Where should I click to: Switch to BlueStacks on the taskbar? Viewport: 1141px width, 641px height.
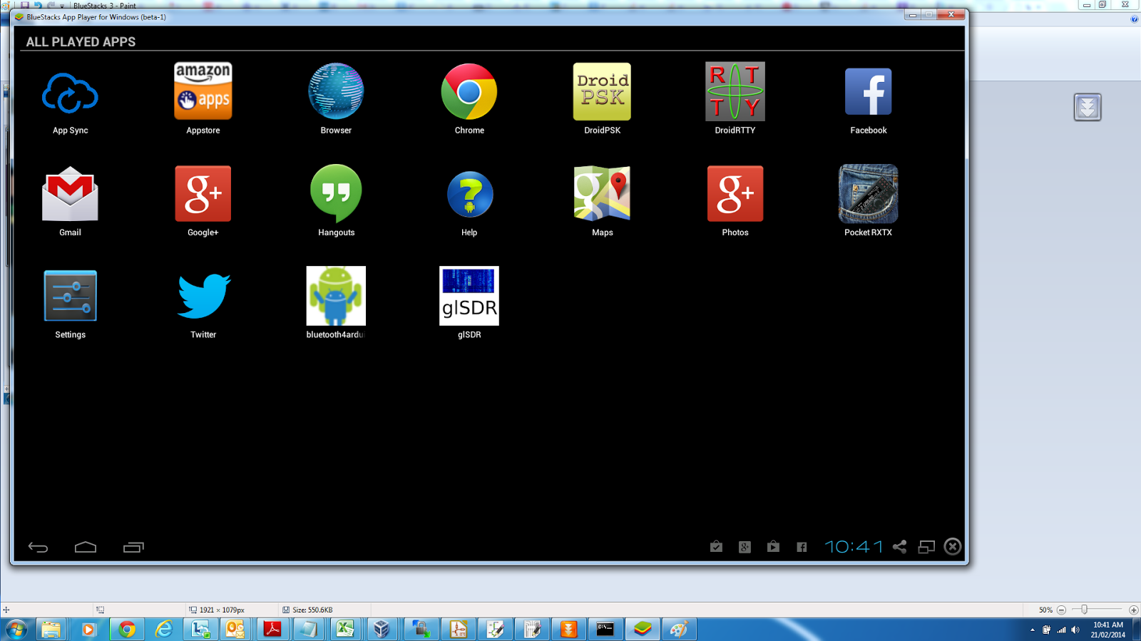pos(643,630)
